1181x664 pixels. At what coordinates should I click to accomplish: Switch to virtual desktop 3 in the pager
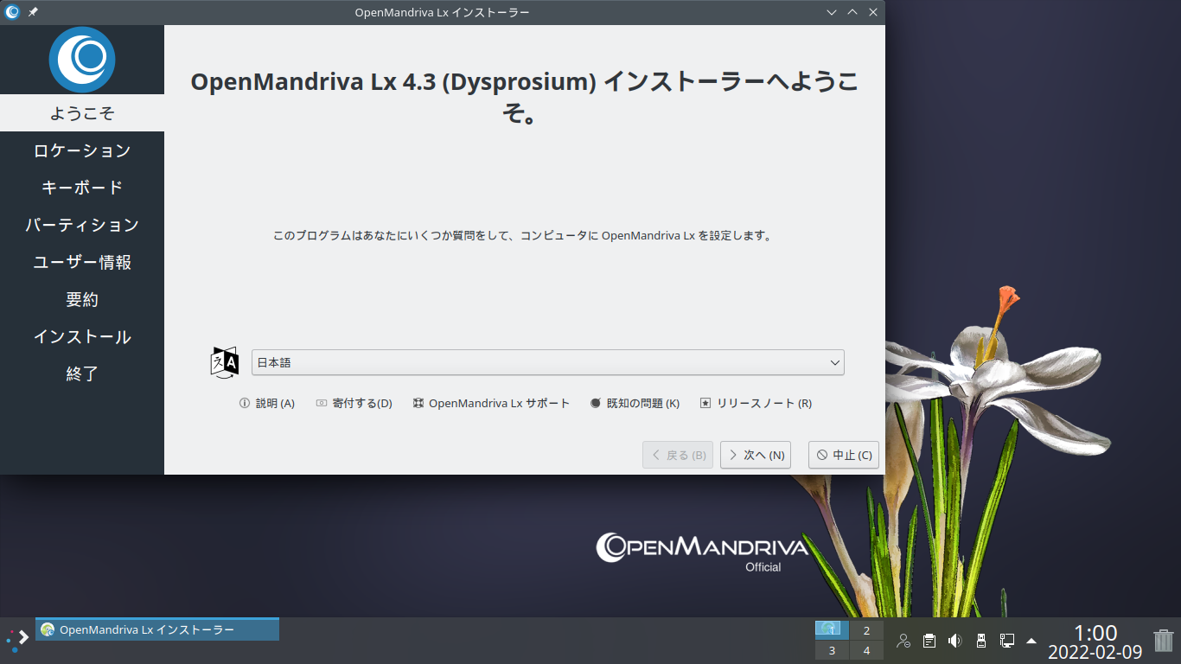pos(832,650)
